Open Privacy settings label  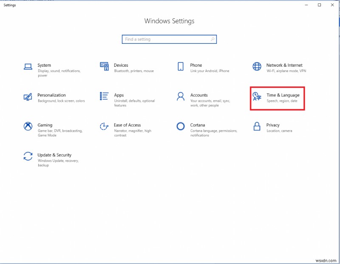coord(273,125)
